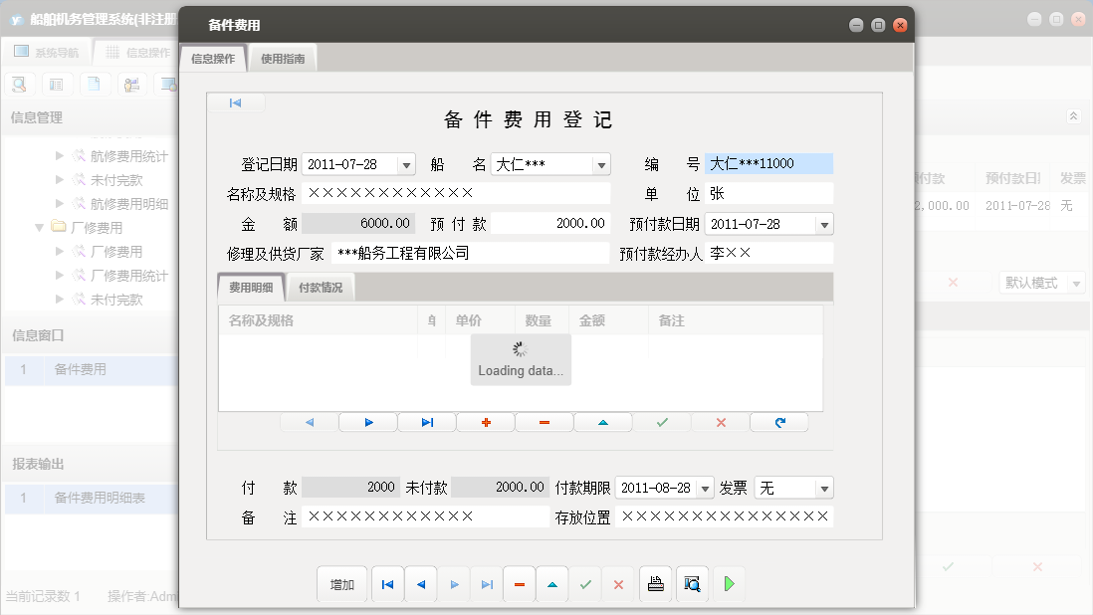The image size is (1093, 615).
Task: Jump to first record using the top navigation icon
Action: [x=236, y=101]
